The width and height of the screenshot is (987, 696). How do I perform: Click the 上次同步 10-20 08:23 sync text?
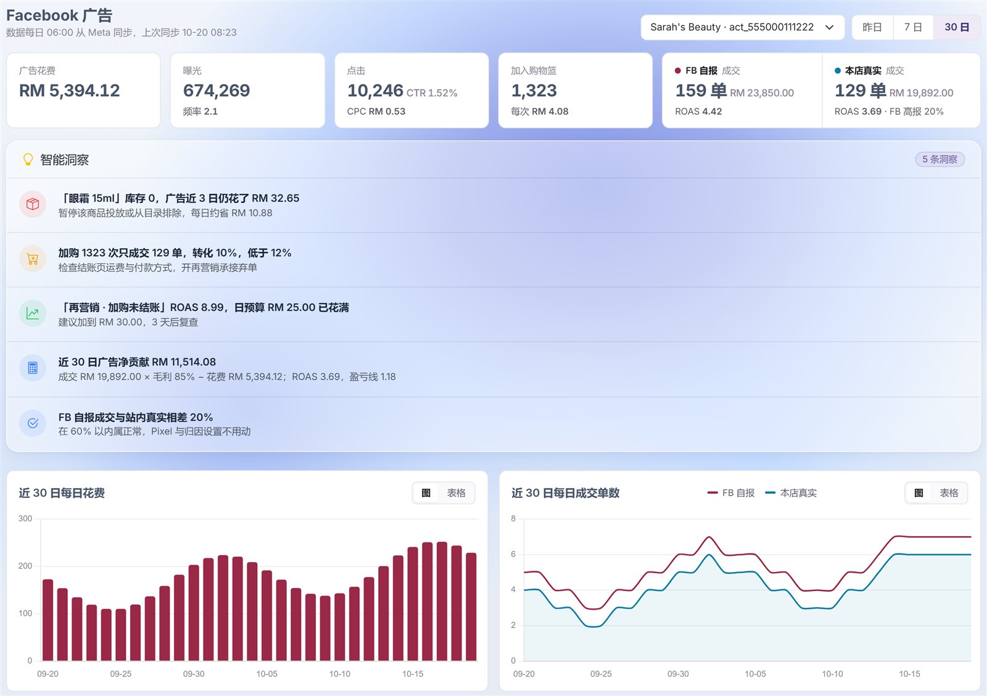click(x=189, y=33)
